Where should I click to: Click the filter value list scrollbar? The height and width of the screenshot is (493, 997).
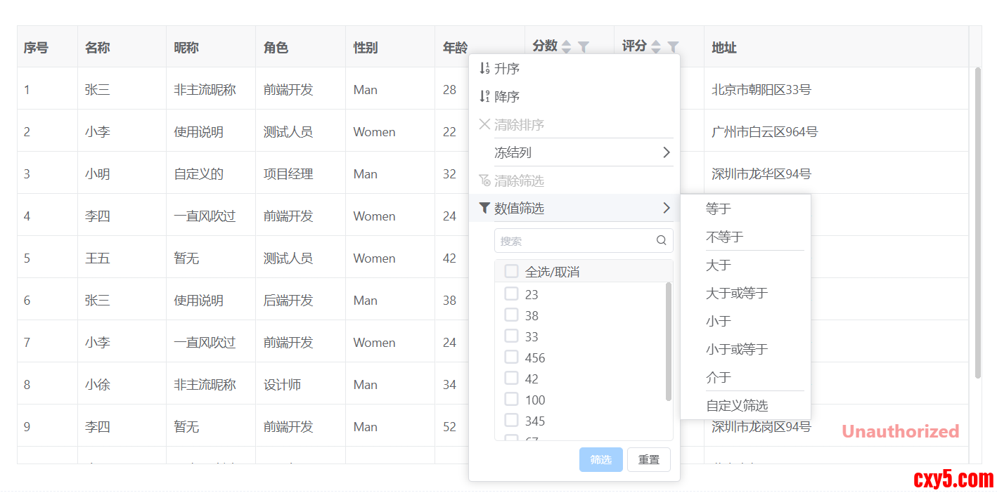click(668, 341)
